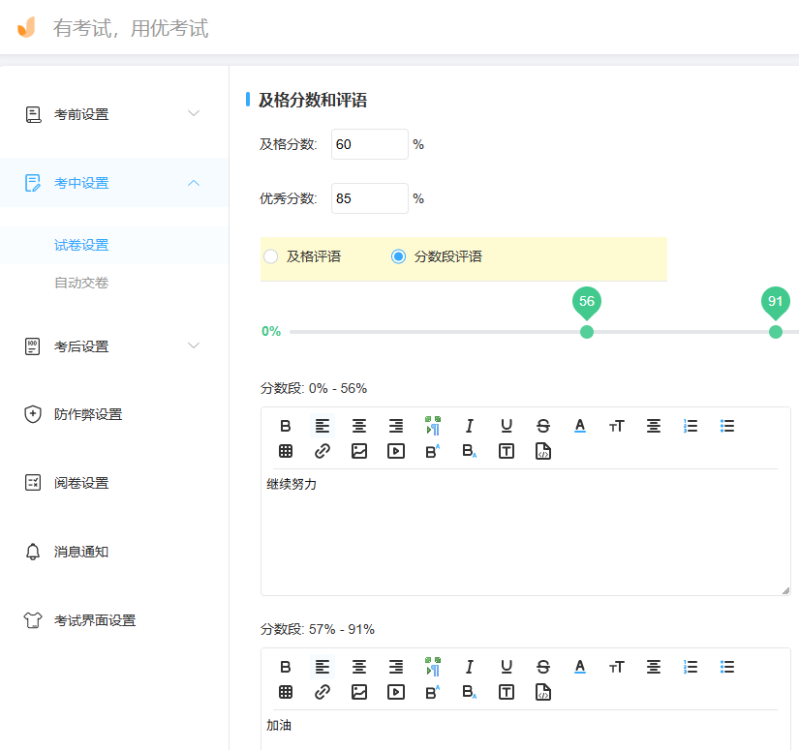Toggle center text alignment
799x750 pixels.
tap(358, 426)
